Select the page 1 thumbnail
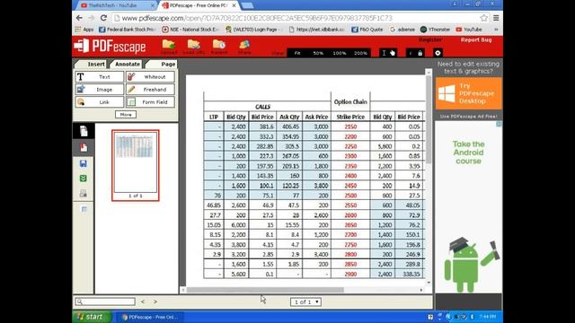 tap(136, 165)
